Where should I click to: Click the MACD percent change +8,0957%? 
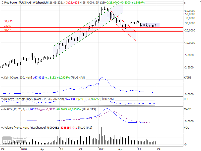(x=74, y=109)
